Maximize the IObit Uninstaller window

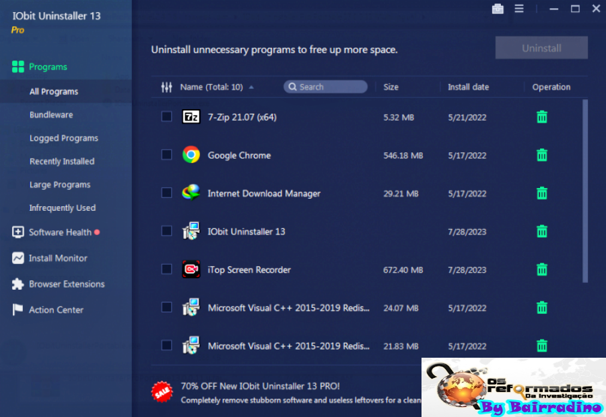575,9
